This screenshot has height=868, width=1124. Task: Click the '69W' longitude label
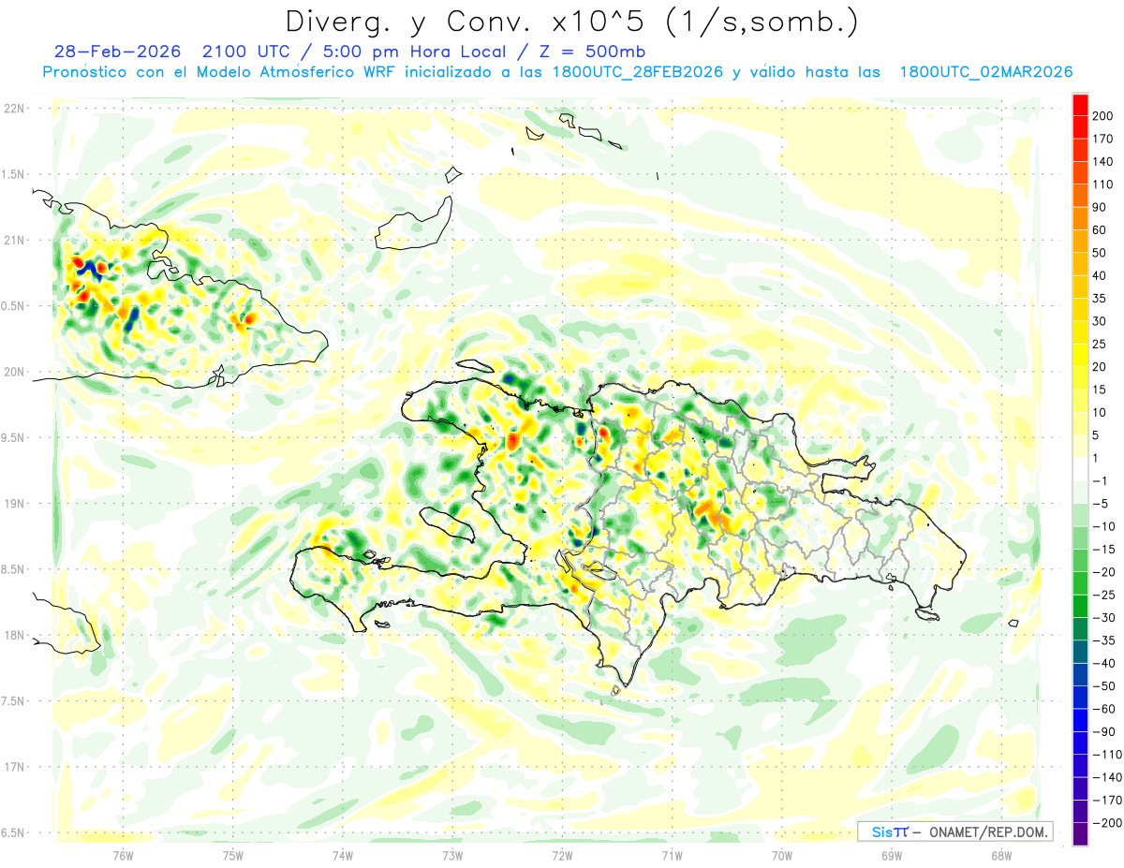point(892,855)
